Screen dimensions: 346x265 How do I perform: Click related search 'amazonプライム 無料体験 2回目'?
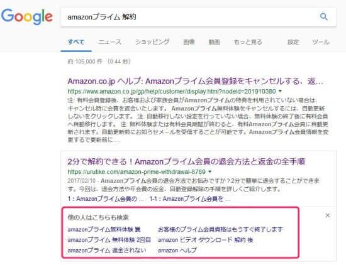point(109,240)
